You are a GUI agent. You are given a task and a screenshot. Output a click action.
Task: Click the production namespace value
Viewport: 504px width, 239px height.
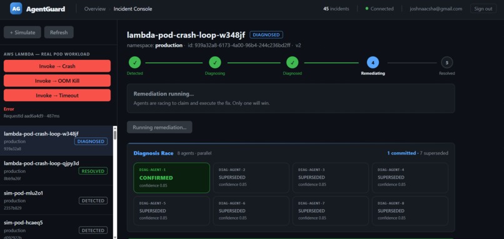point(169,46)
